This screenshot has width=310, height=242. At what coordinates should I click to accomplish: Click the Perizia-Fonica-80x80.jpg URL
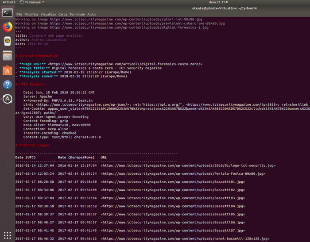[x=183, y=174]
